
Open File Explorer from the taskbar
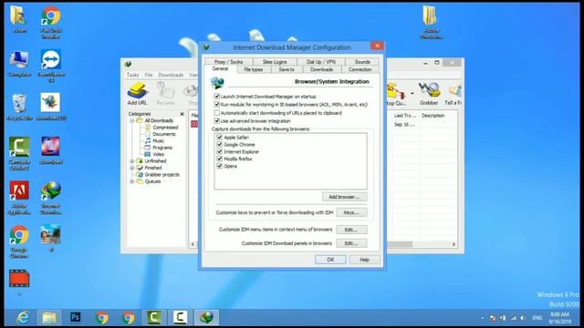(49, 317)
